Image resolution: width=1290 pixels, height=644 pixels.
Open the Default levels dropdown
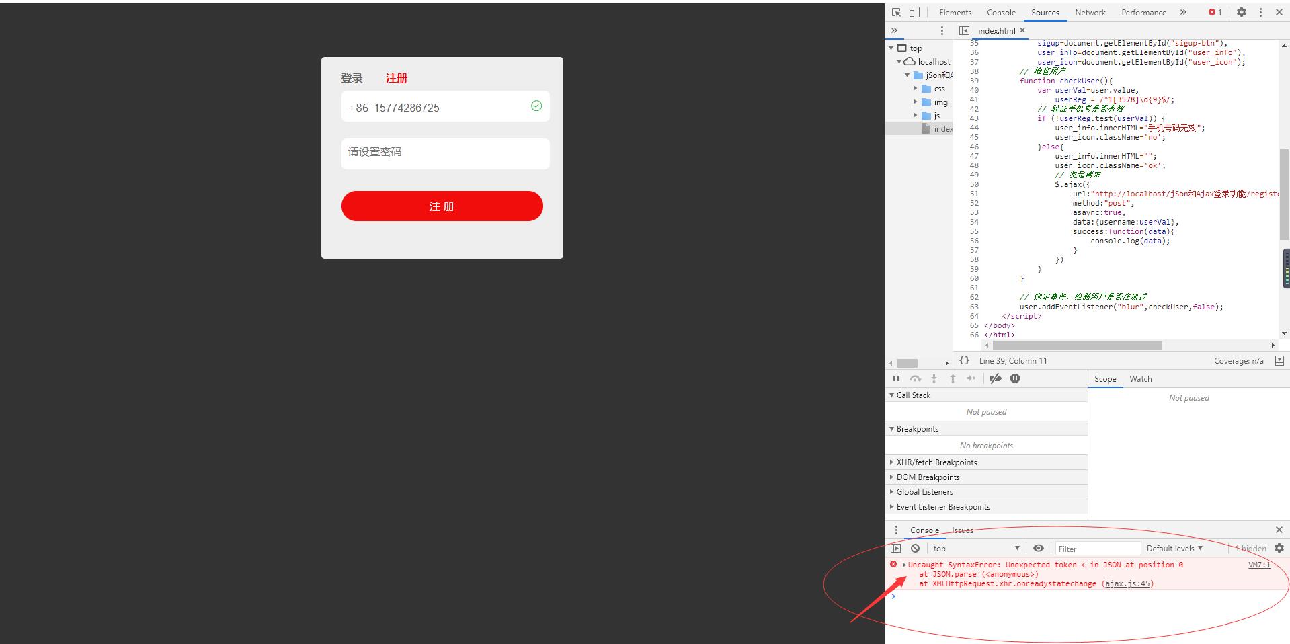(1174, 548)
